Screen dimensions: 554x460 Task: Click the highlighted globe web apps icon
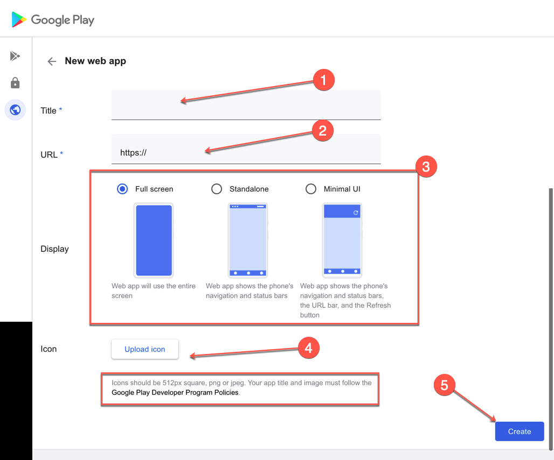(x=15, y=110)
